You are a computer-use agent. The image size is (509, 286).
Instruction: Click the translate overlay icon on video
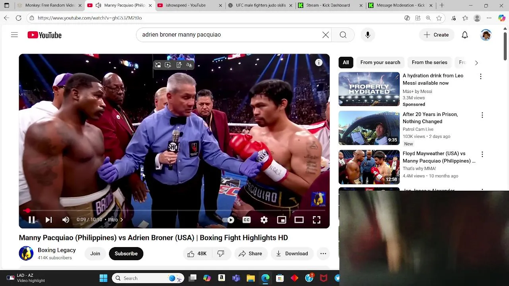189,65
